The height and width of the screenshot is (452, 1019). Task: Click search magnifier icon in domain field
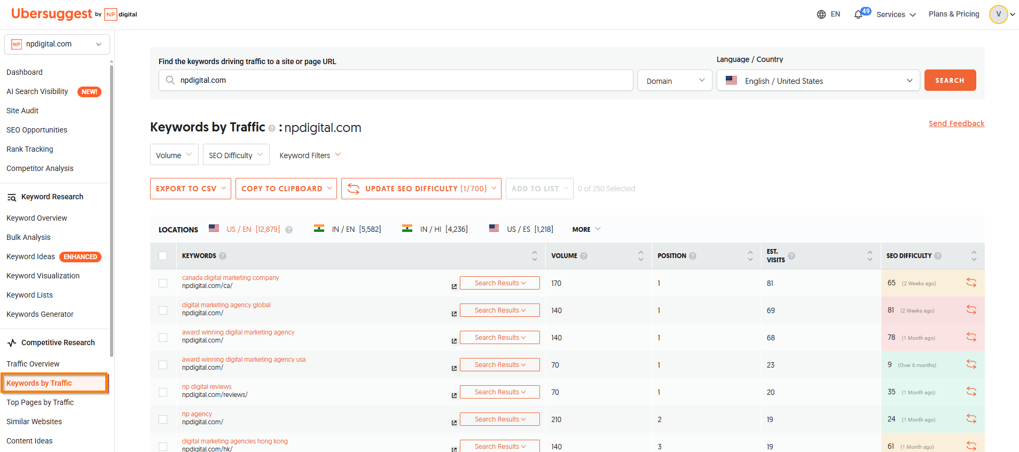(x=170, y=80)
